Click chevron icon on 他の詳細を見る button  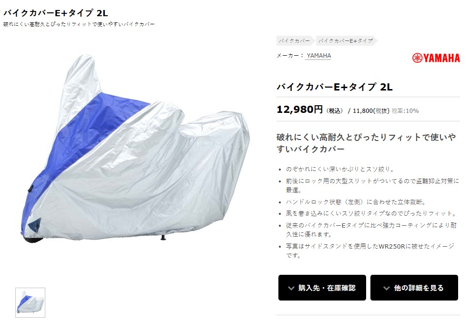(x=386, y=288)
